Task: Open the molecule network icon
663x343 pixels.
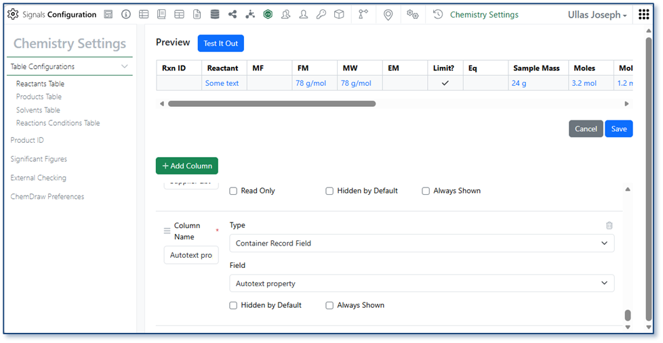Action: point(250,14)
